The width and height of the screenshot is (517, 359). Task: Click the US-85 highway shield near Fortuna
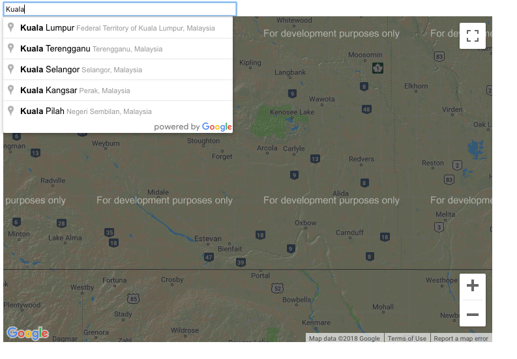pyautogui.click(x=134, y=298)
